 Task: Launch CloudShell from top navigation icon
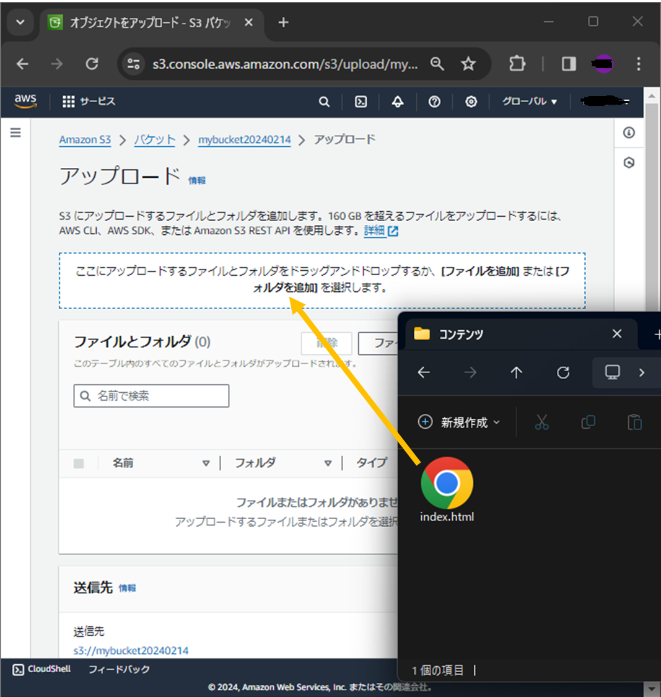click(361, 102)
